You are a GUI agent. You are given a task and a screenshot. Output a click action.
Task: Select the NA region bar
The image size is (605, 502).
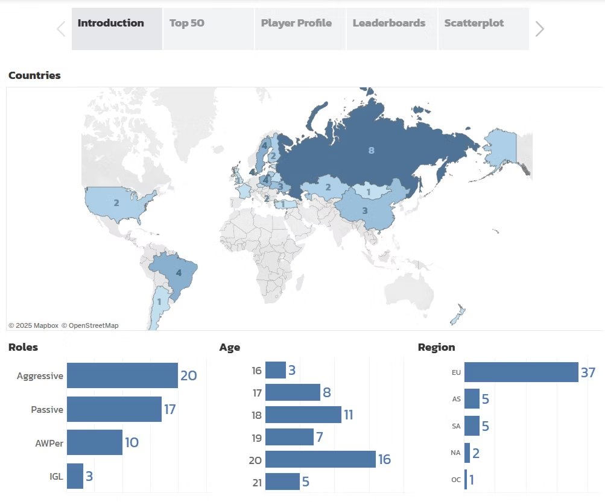467,453
